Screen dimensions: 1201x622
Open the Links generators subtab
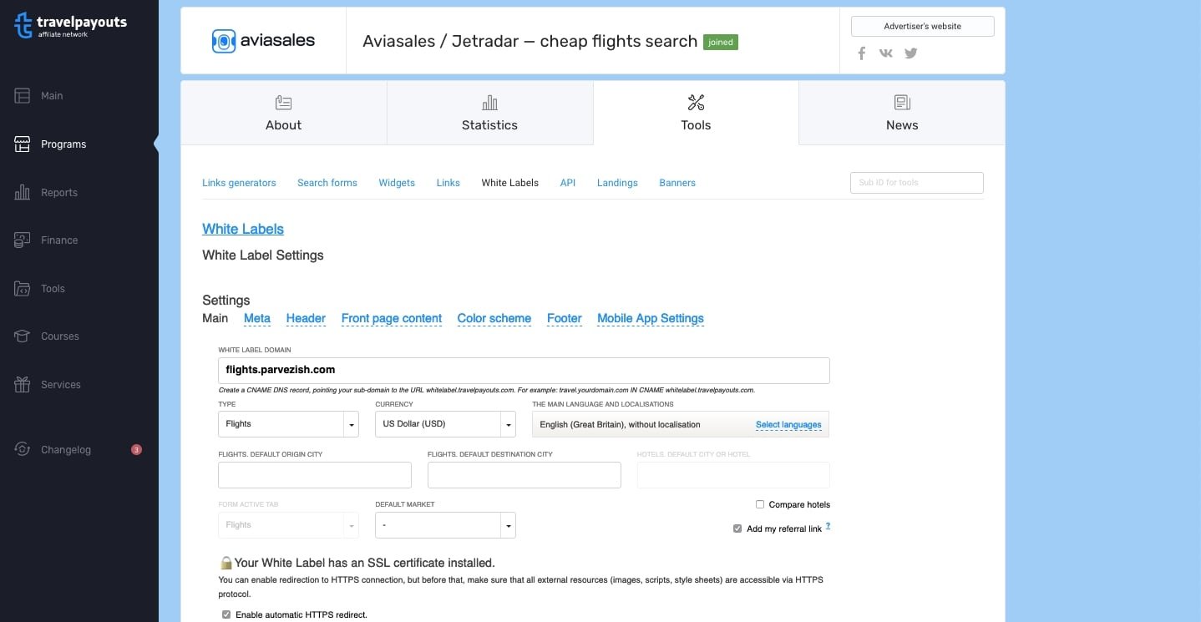[239, 183]
